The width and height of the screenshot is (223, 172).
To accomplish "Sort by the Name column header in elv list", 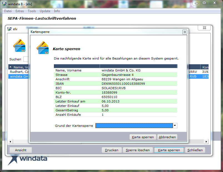I will [x=19, y=67].
